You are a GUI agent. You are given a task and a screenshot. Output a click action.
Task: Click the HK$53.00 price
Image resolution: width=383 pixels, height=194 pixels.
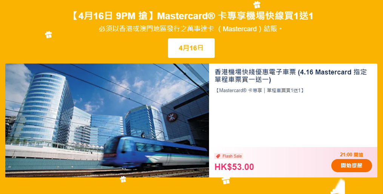pyautogui.click(x=234, y=167)
